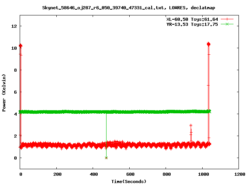Click the red spike near 930 seconds
The width and height of the screenshot is (247, 185).
191,134
